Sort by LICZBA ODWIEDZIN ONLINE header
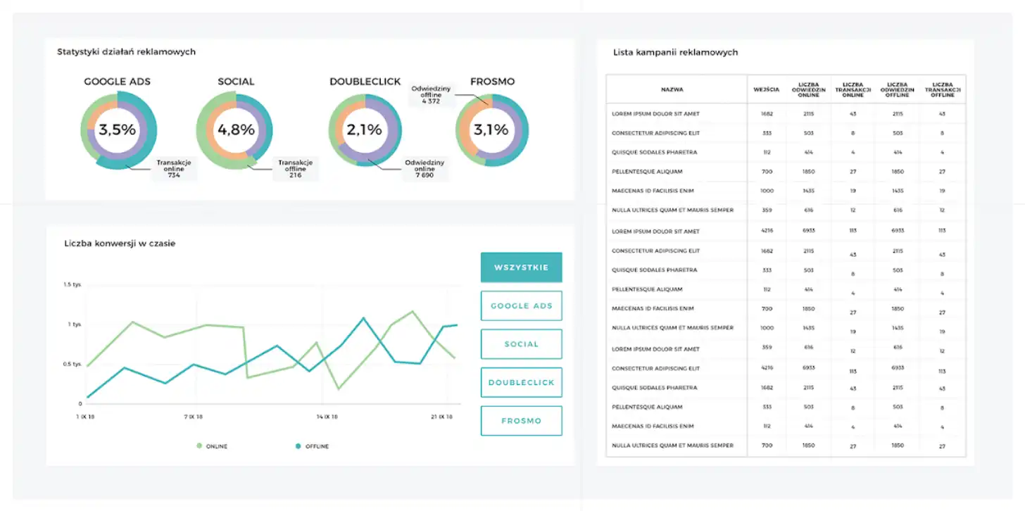1025x511 pixels. coord(808,89)
